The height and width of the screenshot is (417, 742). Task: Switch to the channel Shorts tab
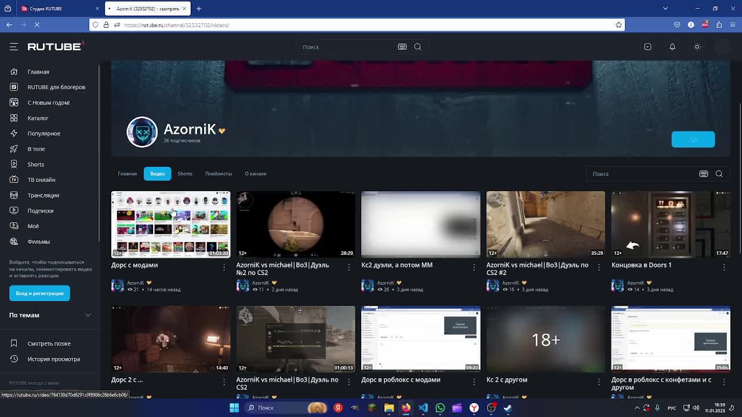[x=185, y=174]
